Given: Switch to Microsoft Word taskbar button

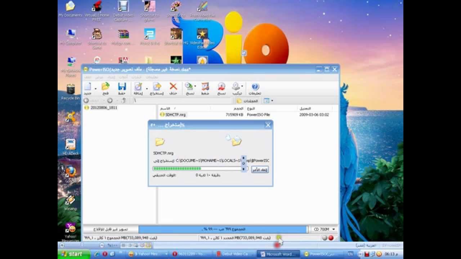Looking at the screenshot, I should pyautogui.click(x=279, y=254).
